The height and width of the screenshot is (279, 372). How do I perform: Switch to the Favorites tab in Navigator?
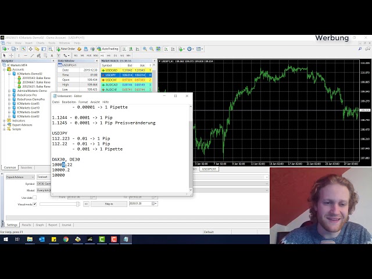point(26,167)
